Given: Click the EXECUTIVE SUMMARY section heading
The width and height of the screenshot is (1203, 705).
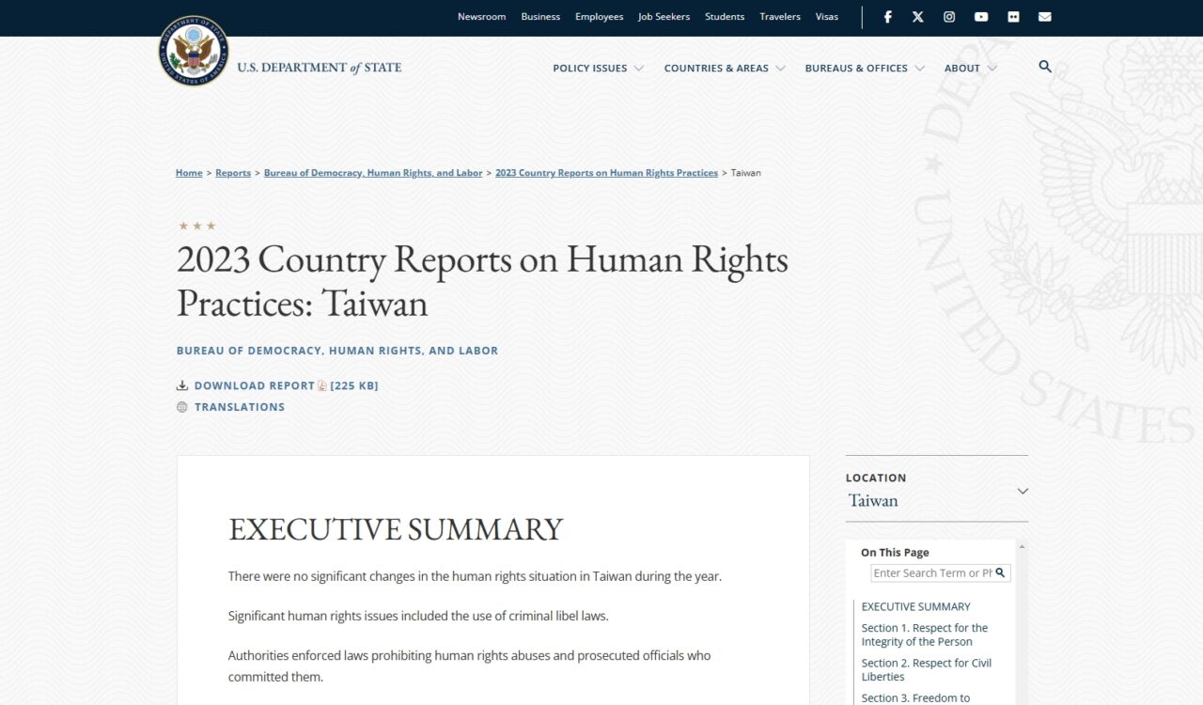Looking at the screenshot, I should click(x=396, y=529).
